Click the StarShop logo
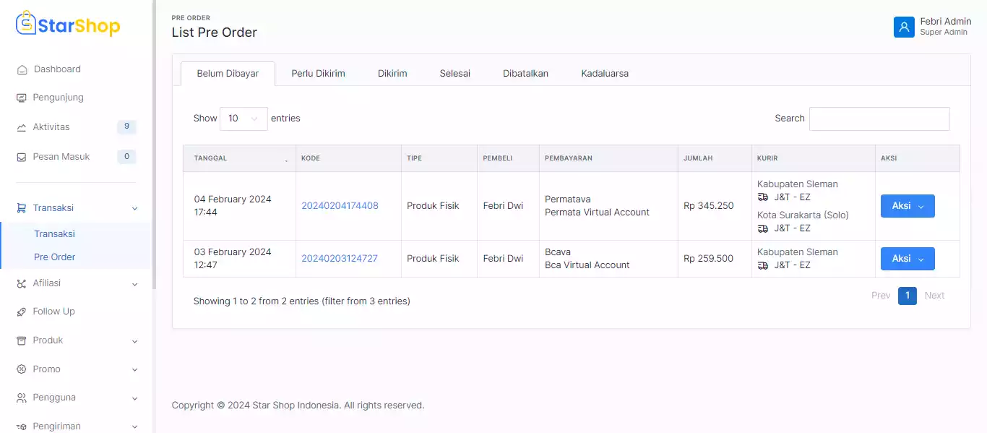987x433 pixels. click(x=68, y=25)
